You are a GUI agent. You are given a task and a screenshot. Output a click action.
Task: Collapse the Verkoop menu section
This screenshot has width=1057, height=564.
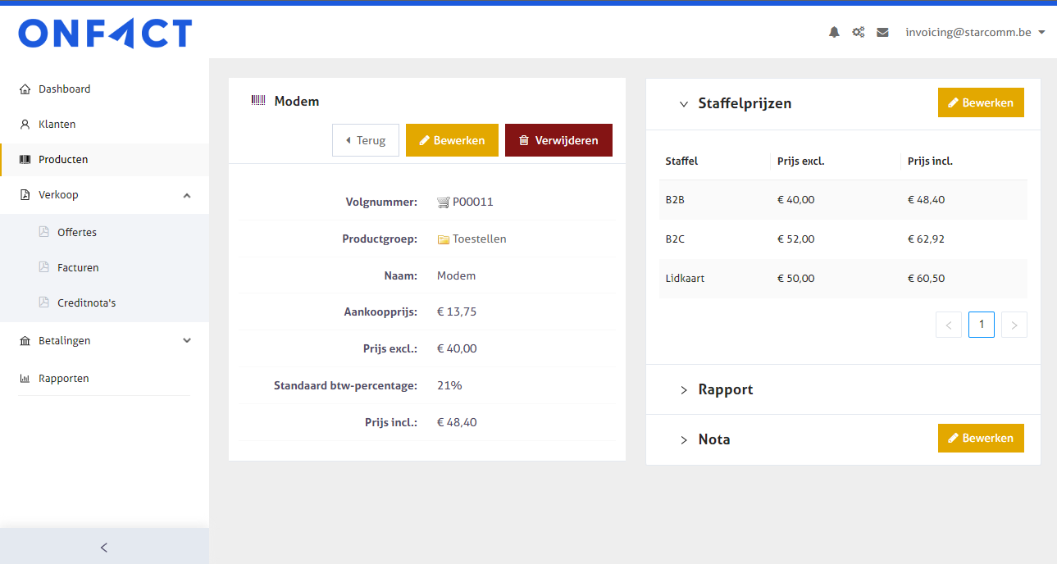(x=186, y=195)
